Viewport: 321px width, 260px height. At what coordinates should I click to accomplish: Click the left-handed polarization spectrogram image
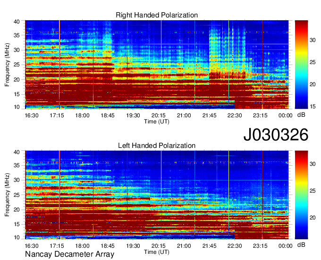click(157, 195)
